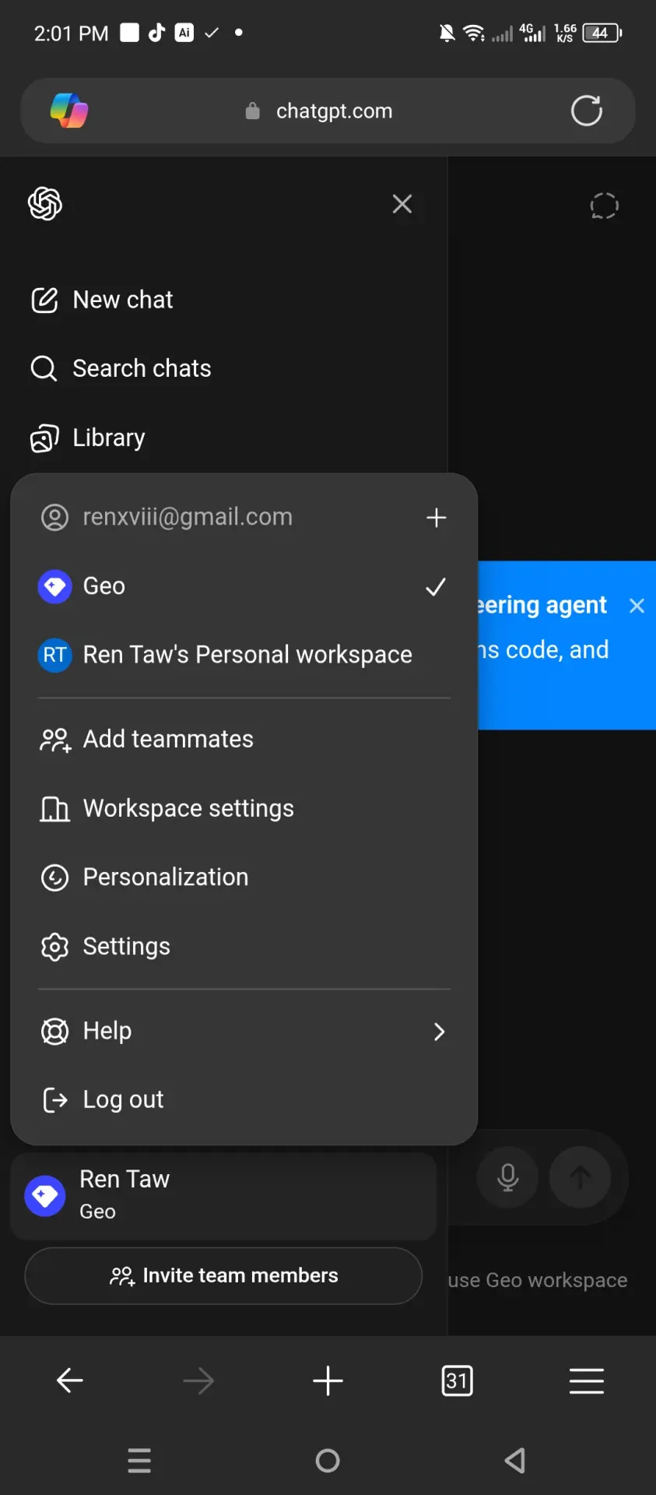656x1495 pixels.
Task: Tap the send arrow button
Action: (x=580, y=1177)
